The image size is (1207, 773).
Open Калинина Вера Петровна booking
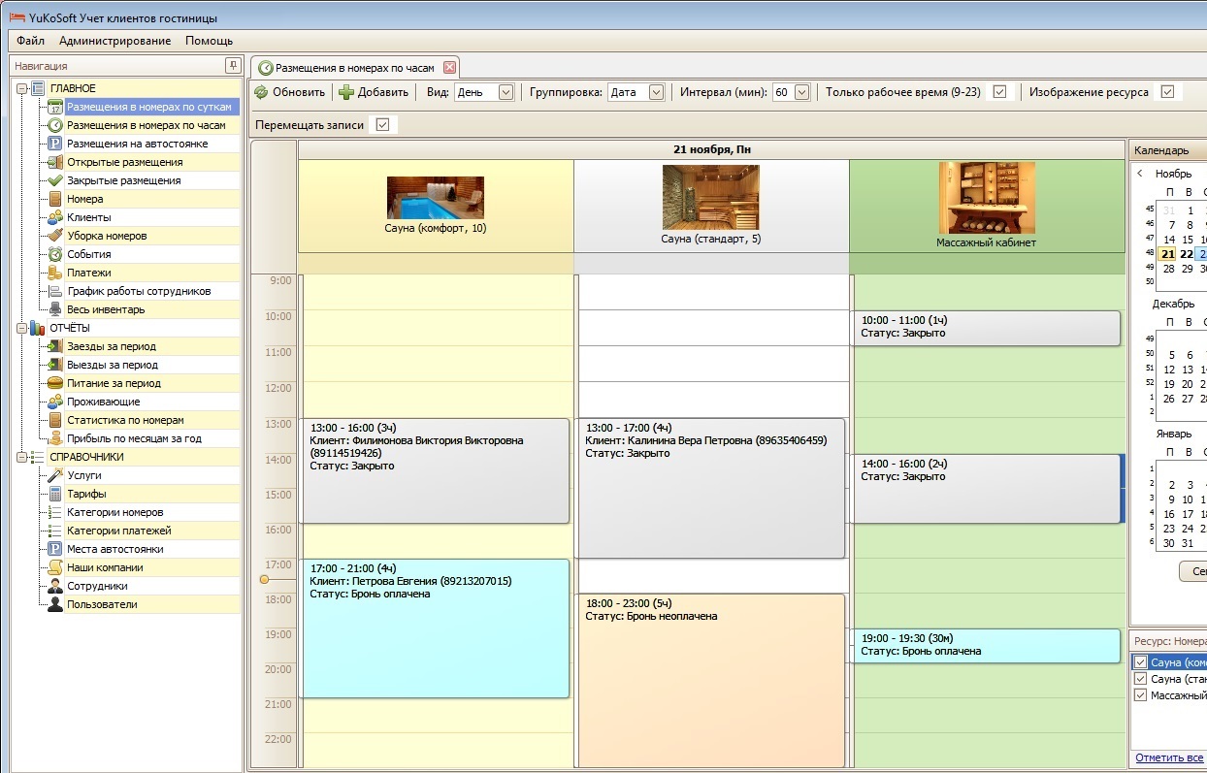[x=711, y=488]
